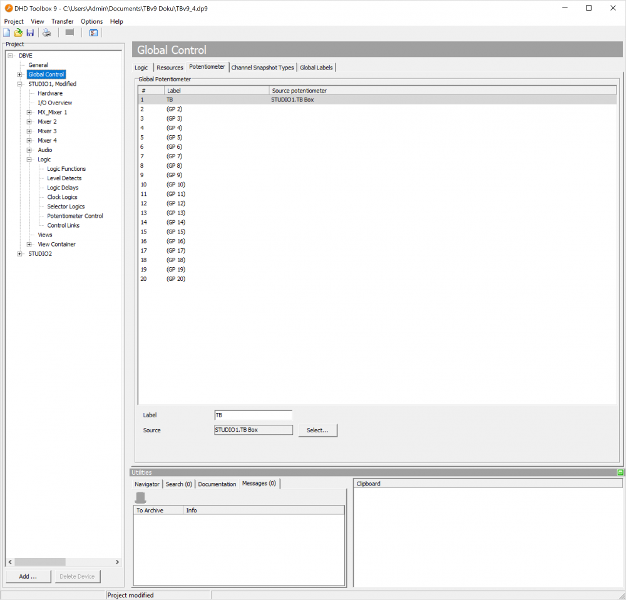
Task: Expand the View Container node
Action: pos(29,244)
